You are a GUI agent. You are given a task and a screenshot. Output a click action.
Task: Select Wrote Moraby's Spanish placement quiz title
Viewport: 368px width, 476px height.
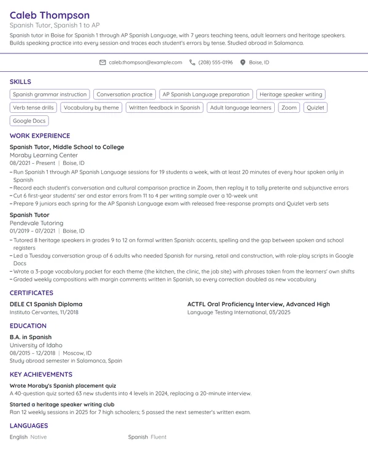pos(63,386)
